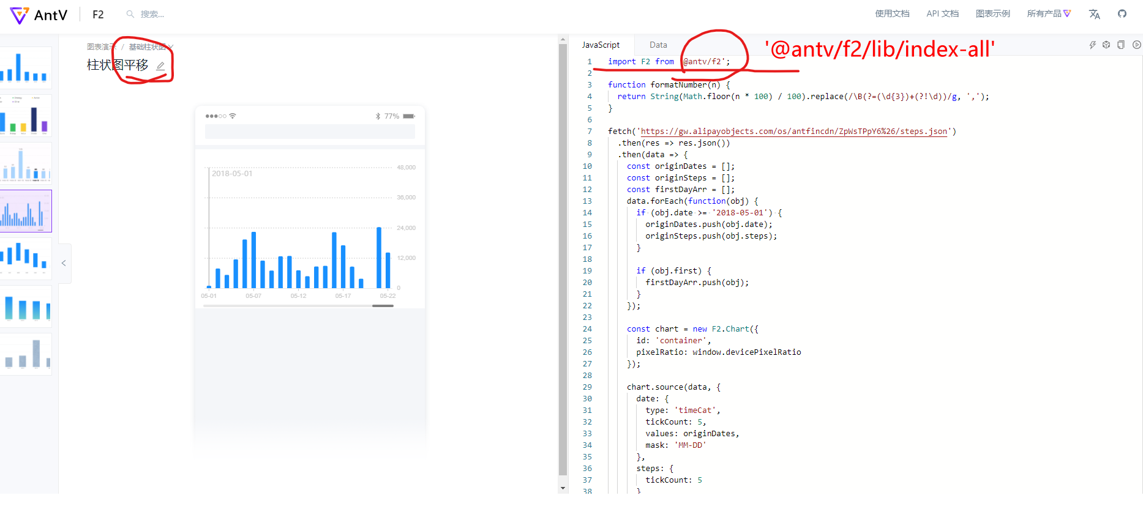This screenshot has height=520, width=1143.
Task: Click "pixelRatio: window.devicePixelRatio" in code
Action: [x=719, y=352]
